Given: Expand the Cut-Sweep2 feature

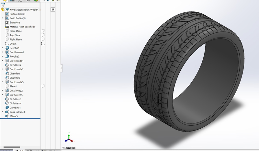Looking at the screenshot, I should 2,90.
